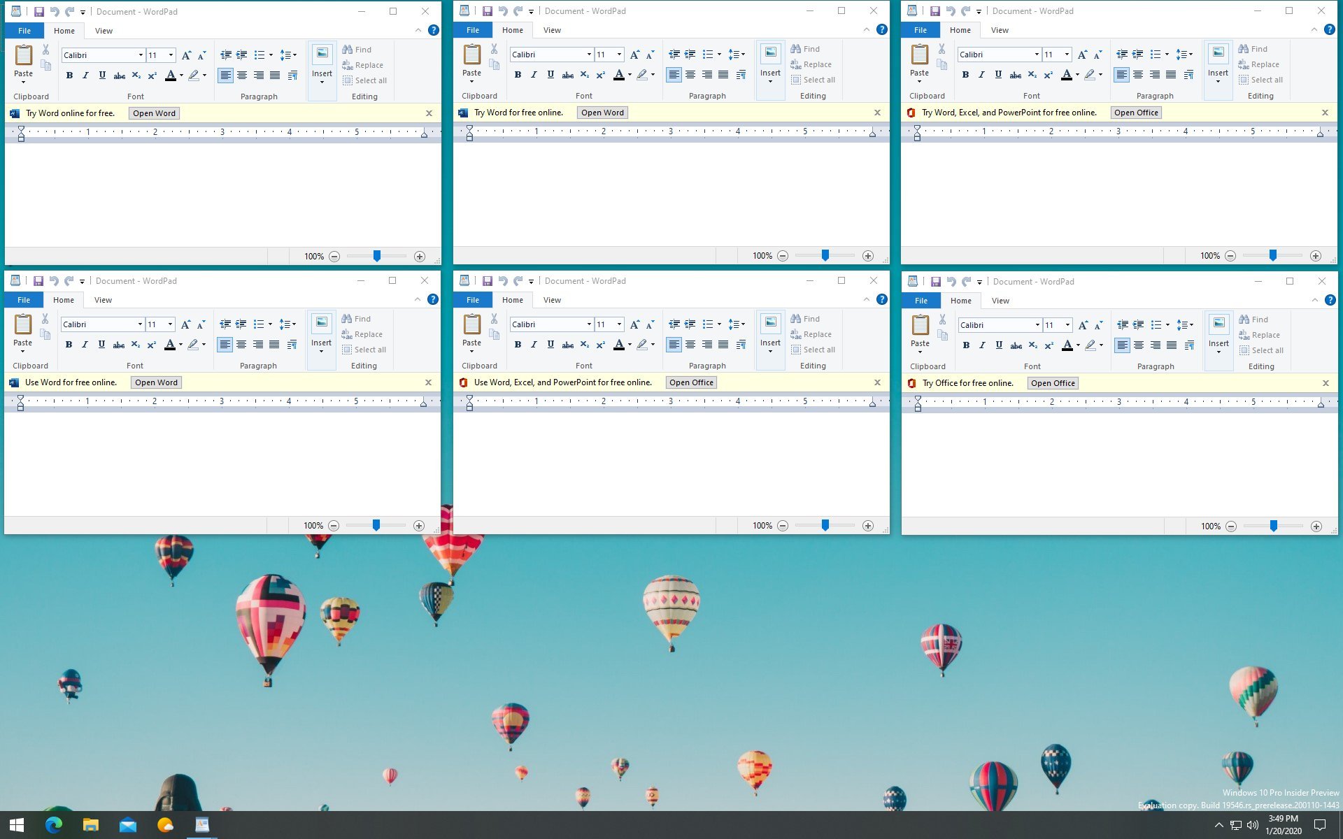Drag the zoom slider at 100% level
This screenshot has width=1343, height=839.
[x=377, y=255]
